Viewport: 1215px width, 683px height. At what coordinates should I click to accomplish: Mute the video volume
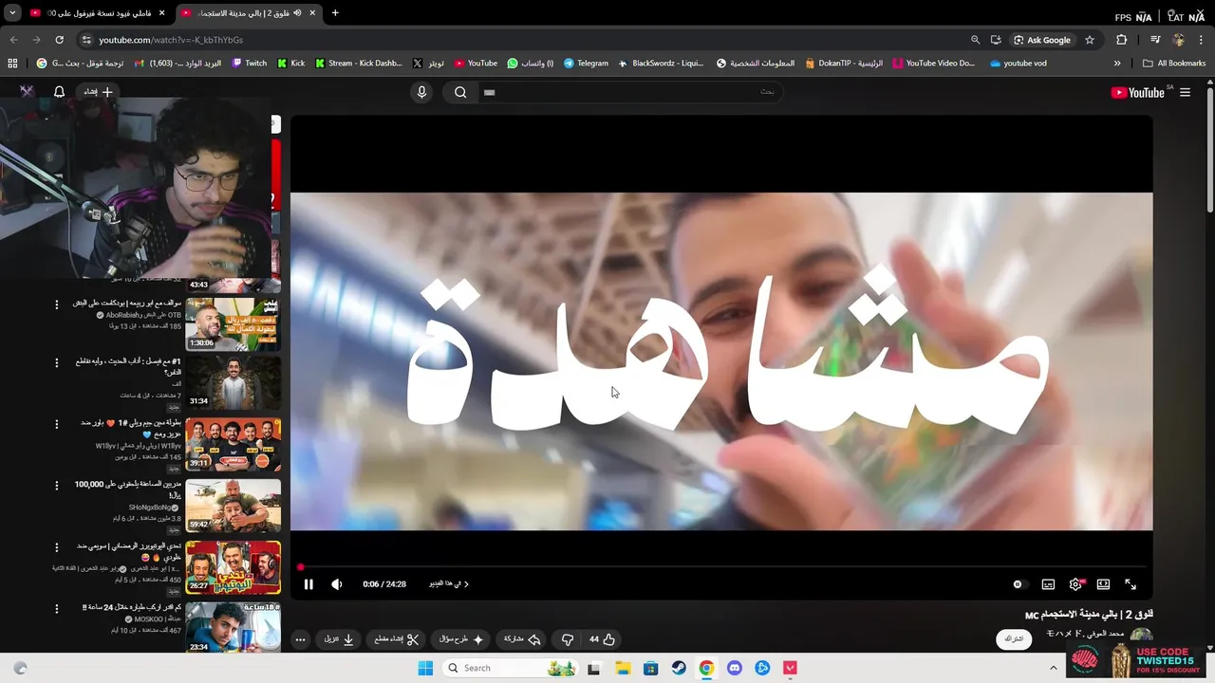click(x=336, y=584)
